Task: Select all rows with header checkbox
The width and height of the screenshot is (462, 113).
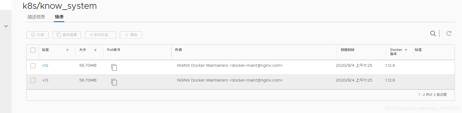Action: coord(33,50)
